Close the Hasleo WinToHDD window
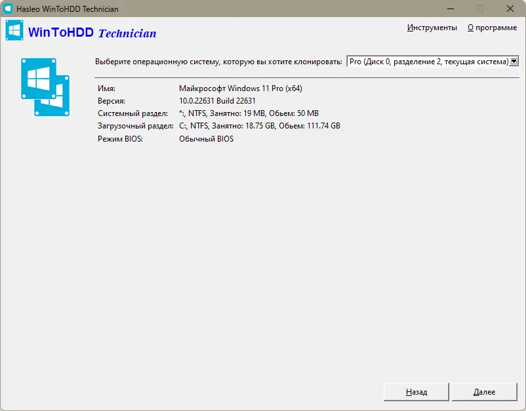The height and width of the screenshot is (411, 526). pyautogui.click(x=510, y=9)
